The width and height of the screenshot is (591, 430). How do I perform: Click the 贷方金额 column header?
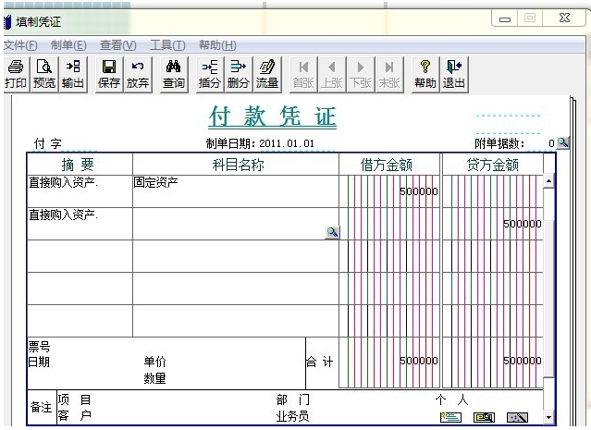(x=493, y=165)
